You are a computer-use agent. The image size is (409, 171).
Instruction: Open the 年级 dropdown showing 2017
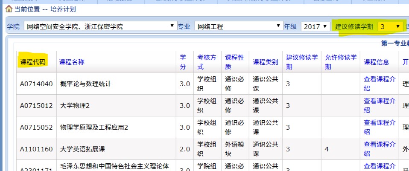(x=315, y=26)
